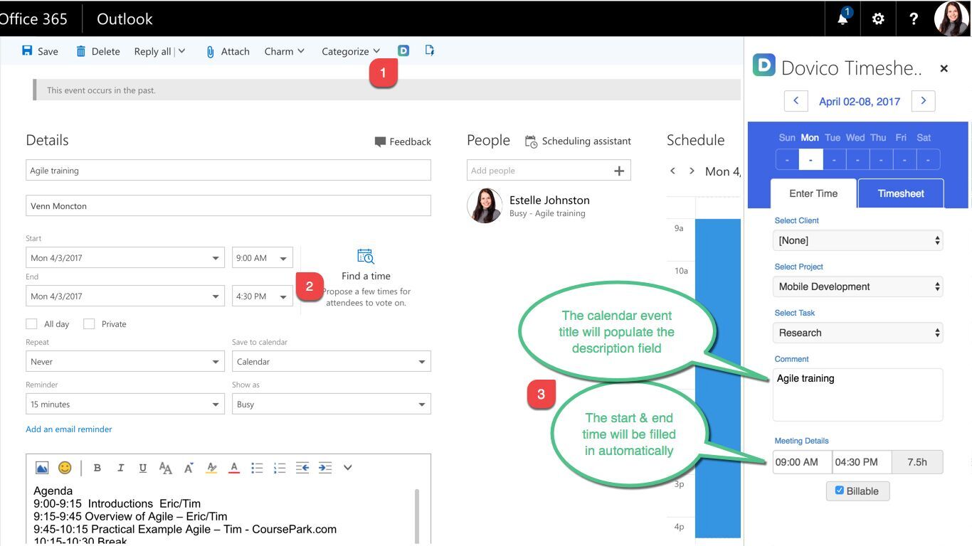The width and height of the screenshot is (972, 546).
Task: Switch to the Timesheet tab
Action: tap(901, 193)
